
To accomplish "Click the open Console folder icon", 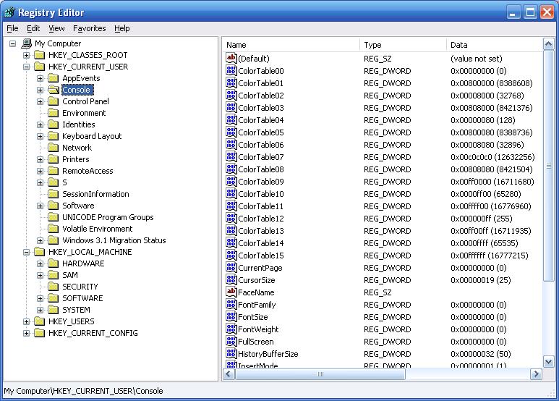I will pos(54,90).
